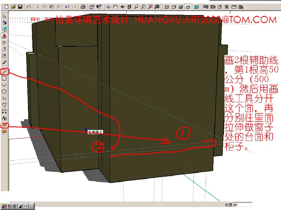Select the Protractor tool
This screenshot has height=210, width=281.
pyautogui.click(x=4, y=132)
